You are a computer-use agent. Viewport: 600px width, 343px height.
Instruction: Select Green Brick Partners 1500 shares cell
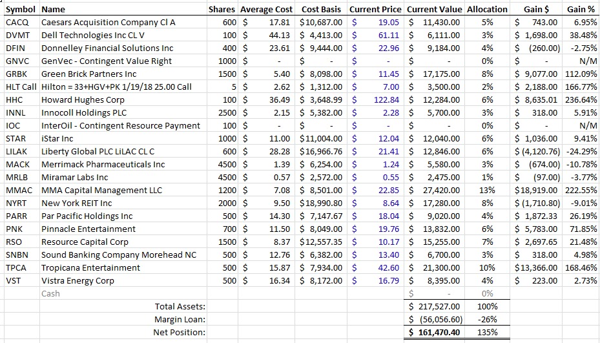pos(222,74)
